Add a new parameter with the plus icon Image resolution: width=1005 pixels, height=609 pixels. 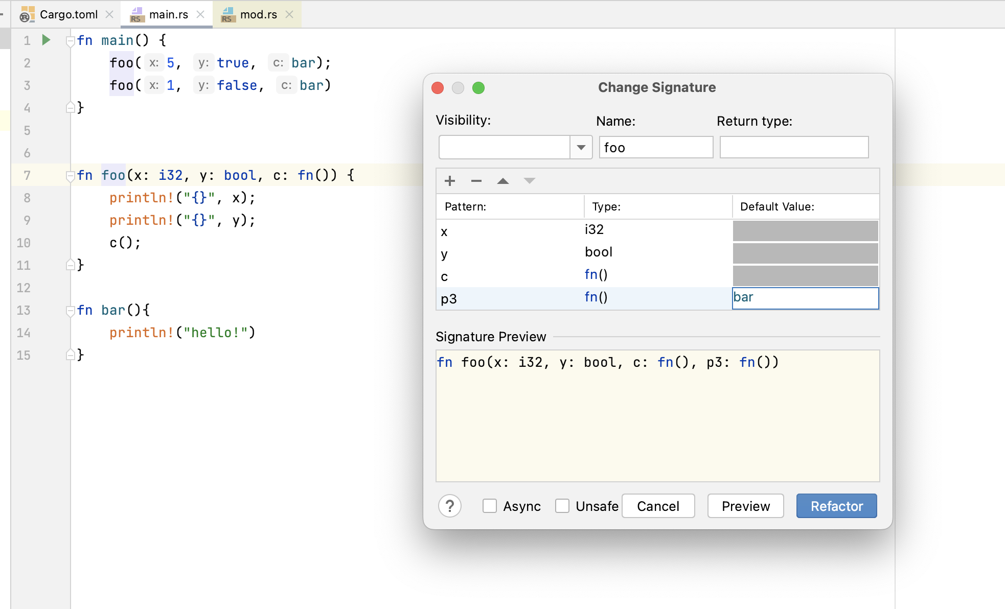(450, 181)
